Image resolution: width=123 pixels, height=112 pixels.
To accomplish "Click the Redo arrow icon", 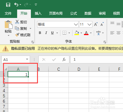I will pyautogui.click(x=26, y=4).
